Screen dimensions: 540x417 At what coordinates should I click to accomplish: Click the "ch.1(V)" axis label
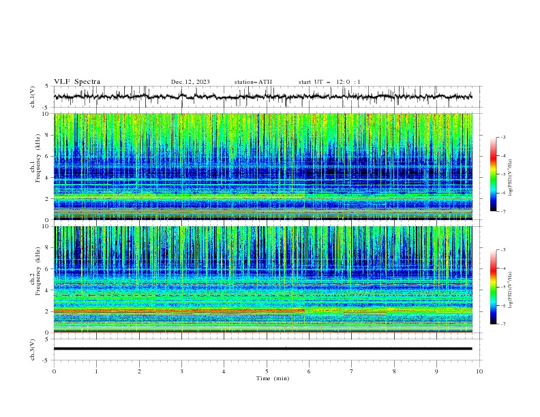pos(33,97)
